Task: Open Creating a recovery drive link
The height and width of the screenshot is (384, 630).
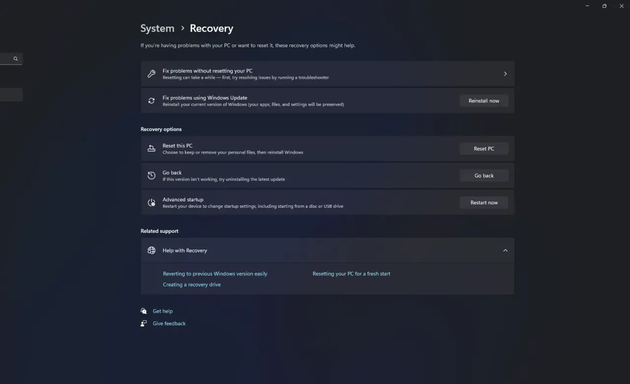Action: 192,285
